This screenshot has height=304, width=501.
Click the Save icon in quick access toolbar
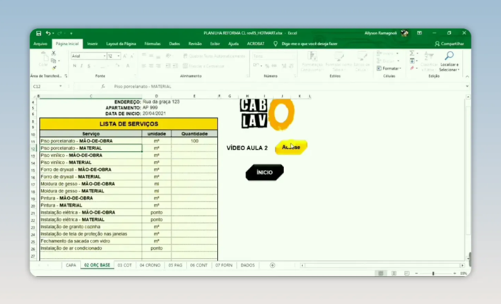(39, 33)
